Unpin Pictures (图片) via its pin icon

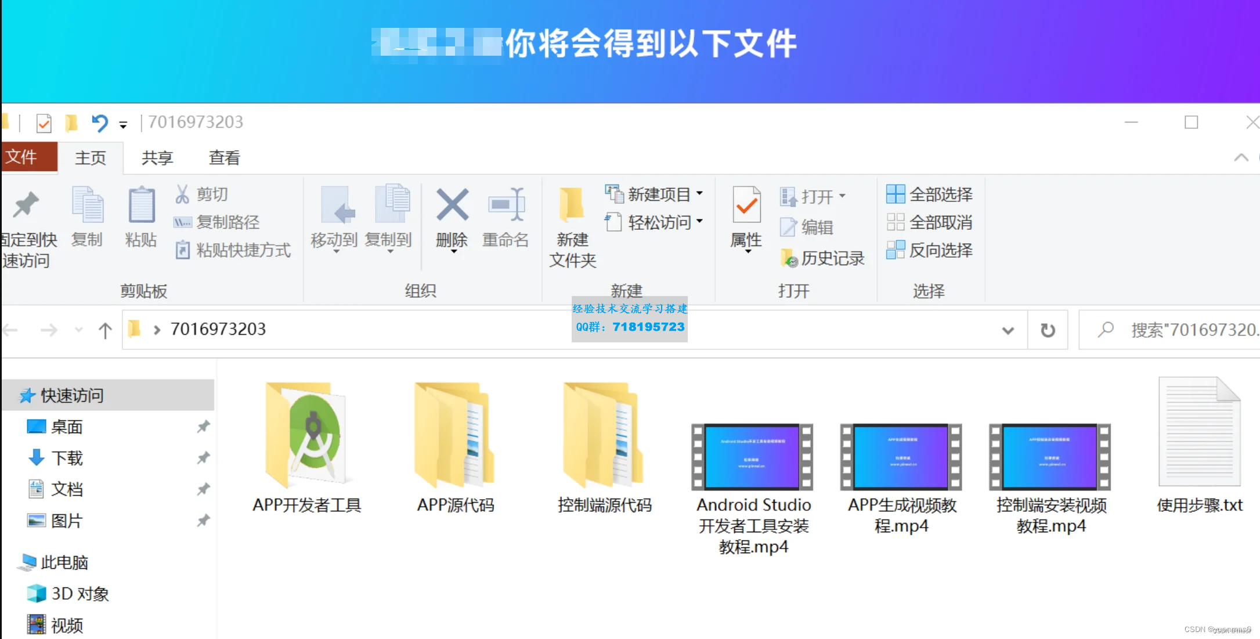coord(203,521)
